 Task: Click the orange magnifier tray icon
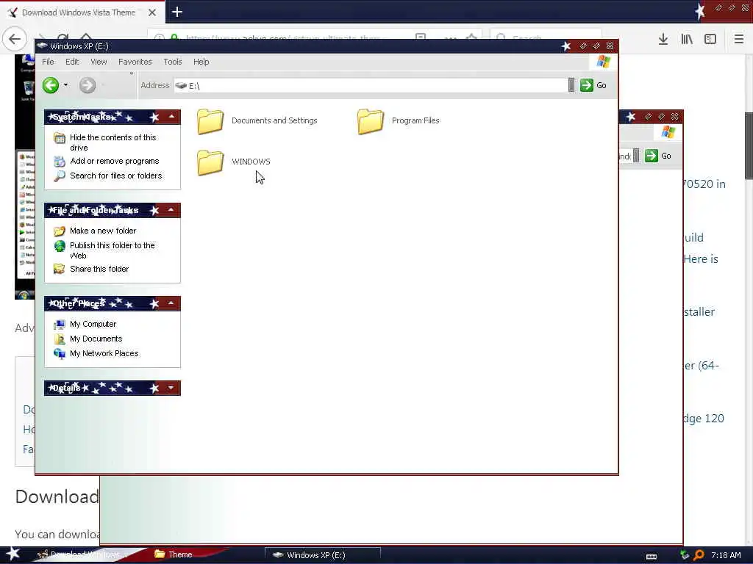click(699, 555)
